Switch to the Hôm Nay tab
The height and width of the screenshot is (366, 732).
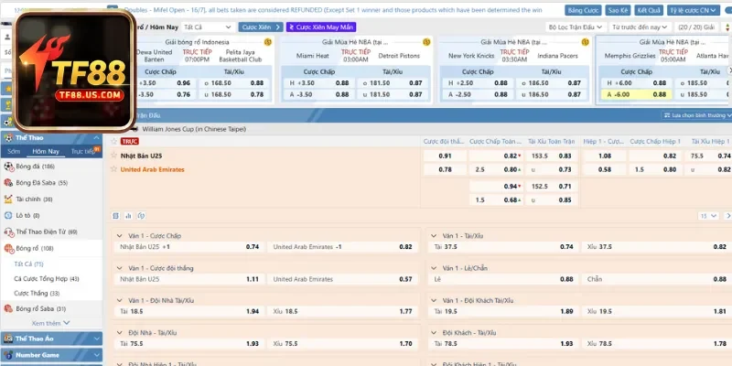click(46, 151)
